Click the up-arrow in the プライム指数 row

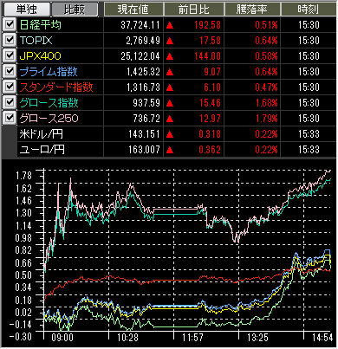pos(170,72)
